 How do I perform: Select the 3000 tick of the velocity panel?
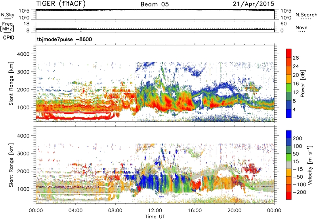[x=23, y=153]
